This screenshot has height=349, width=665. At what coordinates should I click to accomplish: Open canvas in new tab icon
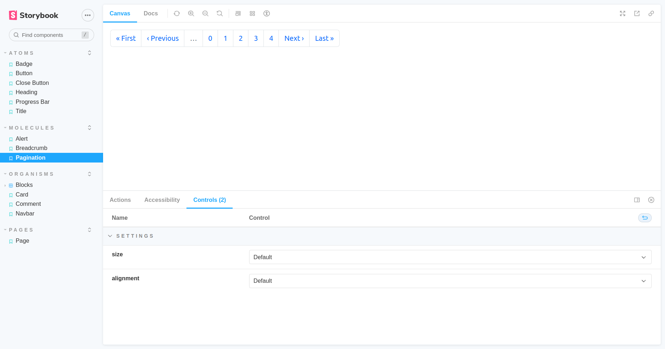637,14
